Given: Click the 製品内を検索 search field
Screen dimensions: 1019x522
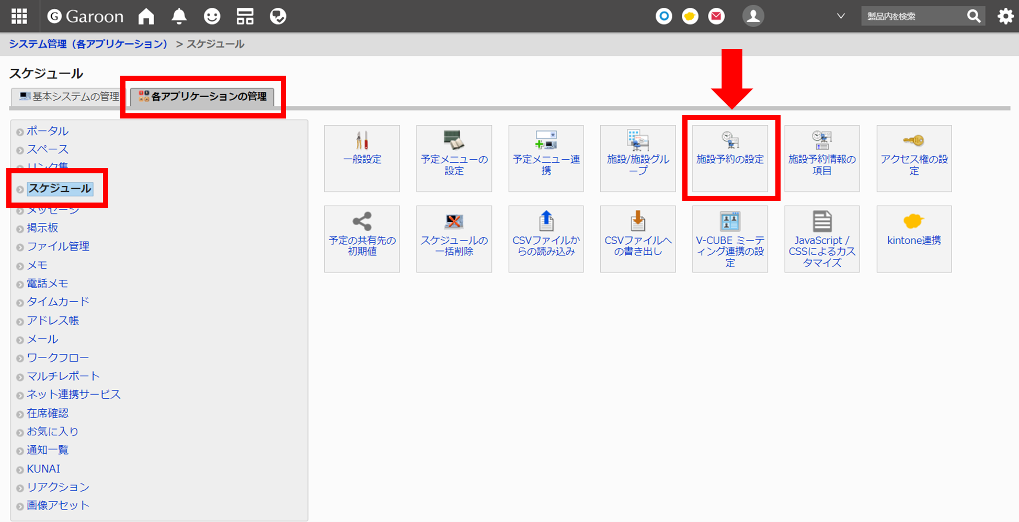Looking at the screenshot, I should click(x=912, y=17).
